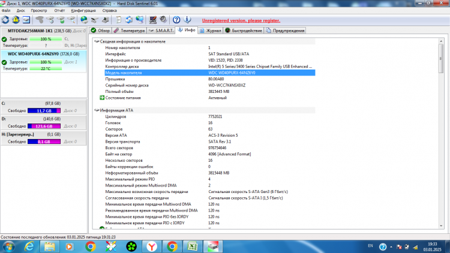
Task: Collapse the Сводная информация о накопителе section
Action: 97,41
